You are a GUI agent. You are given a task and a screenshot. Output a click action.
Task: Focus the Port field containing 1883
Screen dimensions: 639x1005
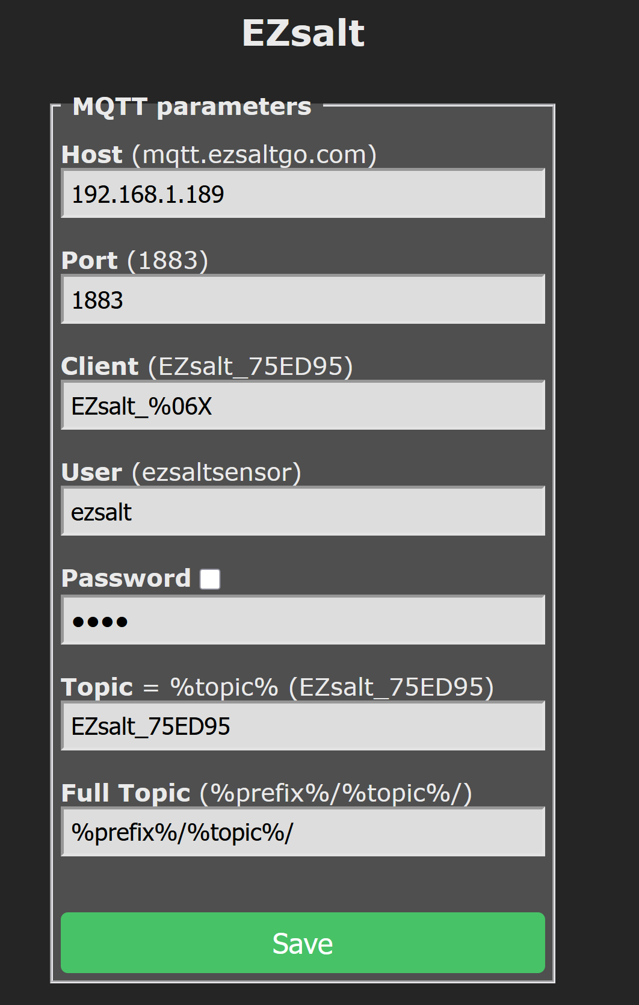click(303, 300)
